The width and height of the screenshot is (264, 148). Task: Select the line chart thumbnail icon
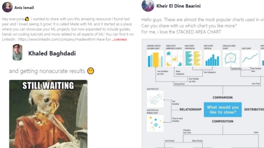[250, 58]
